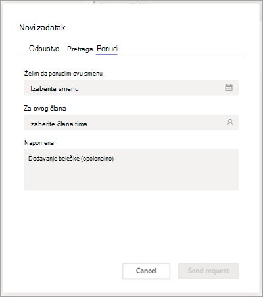Image resolution: width=263 pixels, height=297 pixels.
Task: Click the 'Za ovog člana' label
Action: click(45, 108)
